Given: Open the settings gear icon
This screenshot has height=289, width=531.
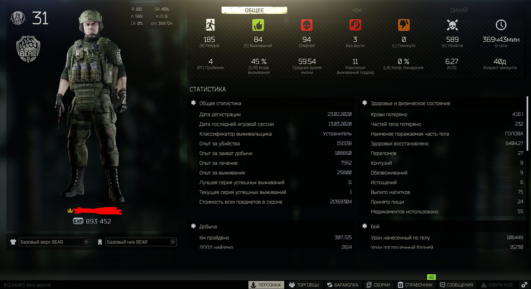Looking at the screenshot, I should pos(524,285).
